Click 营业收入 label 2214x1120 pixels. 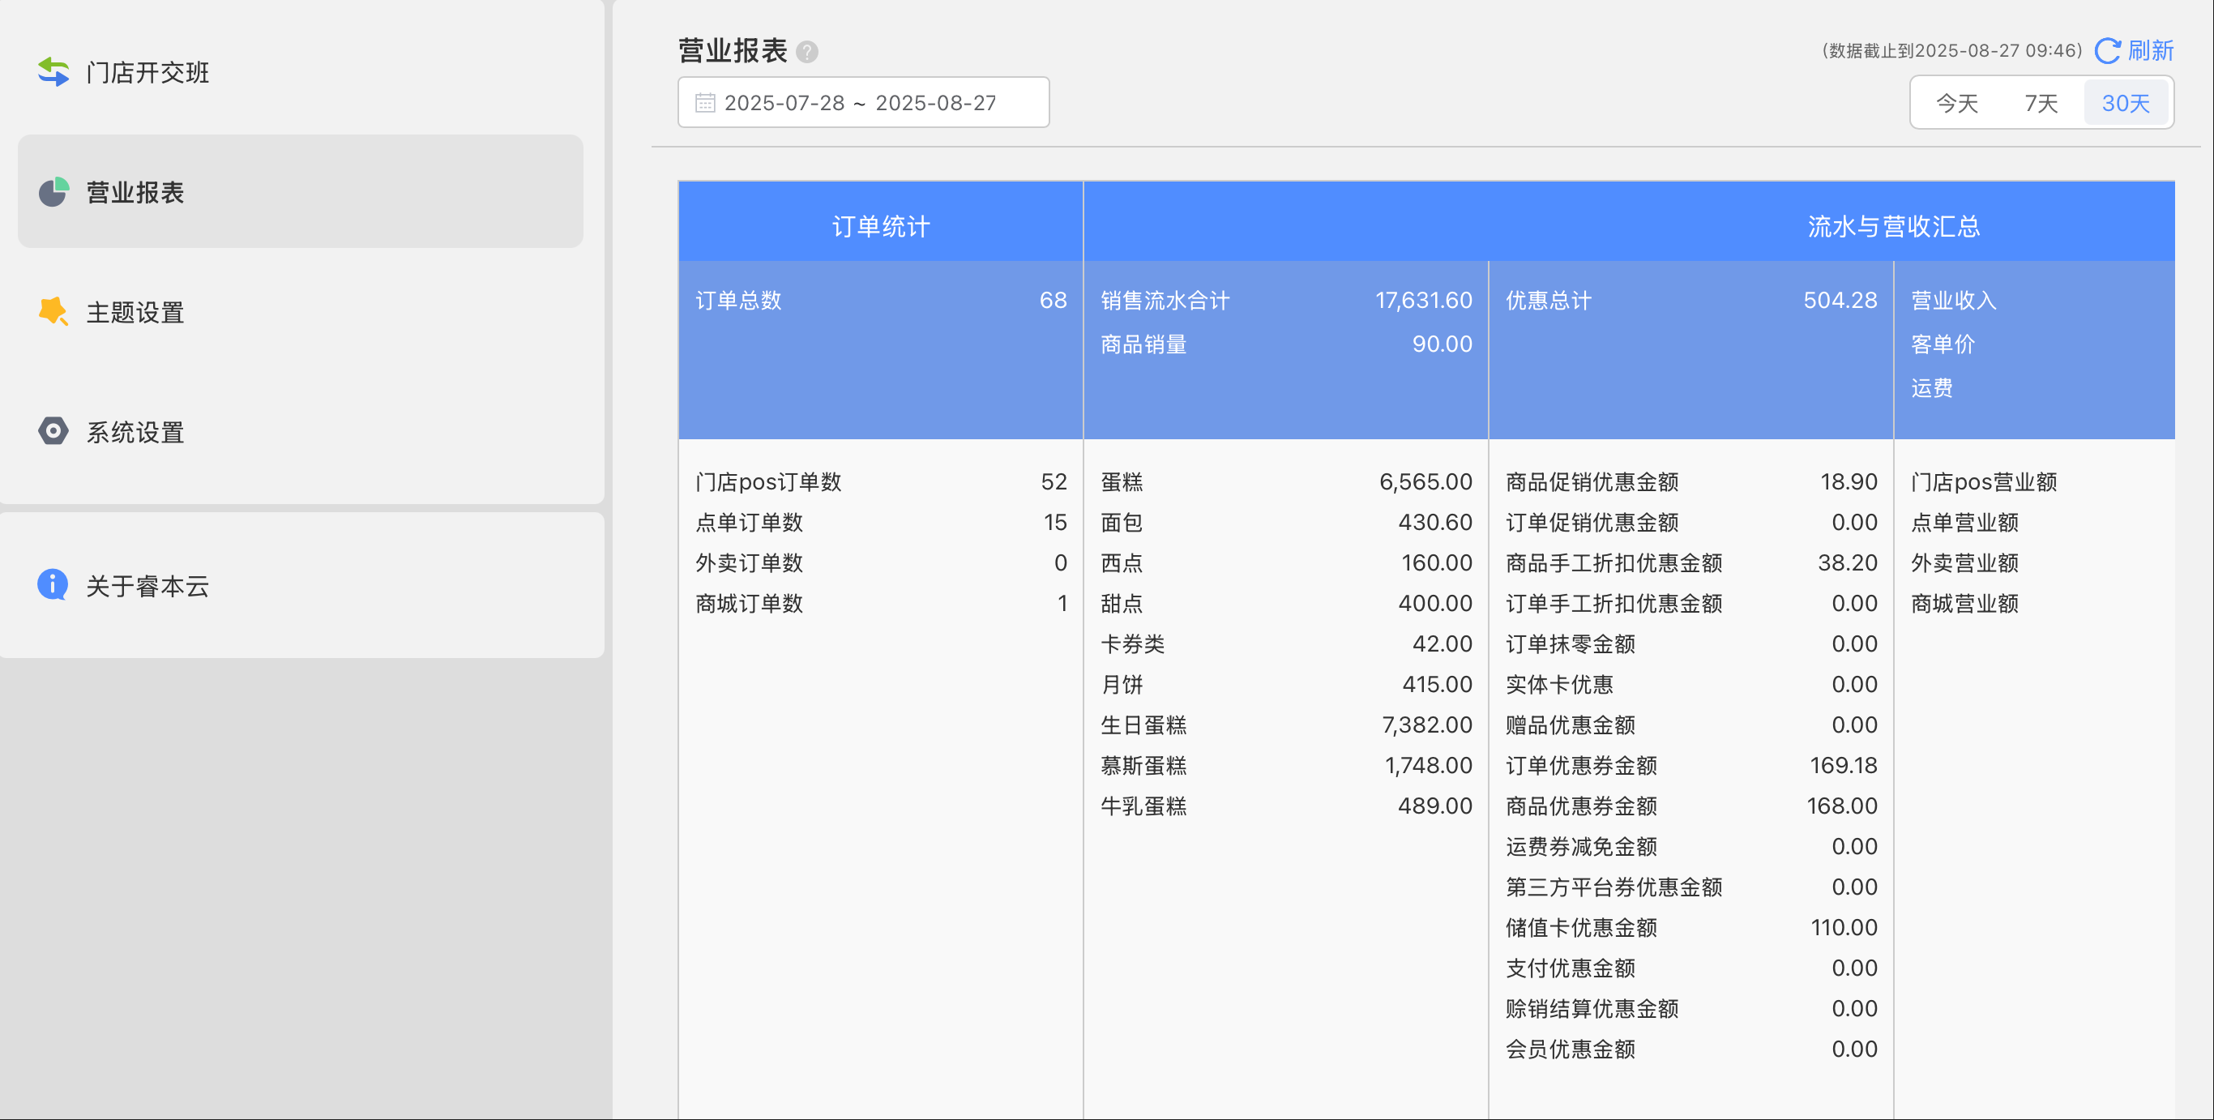(1954, 300)
